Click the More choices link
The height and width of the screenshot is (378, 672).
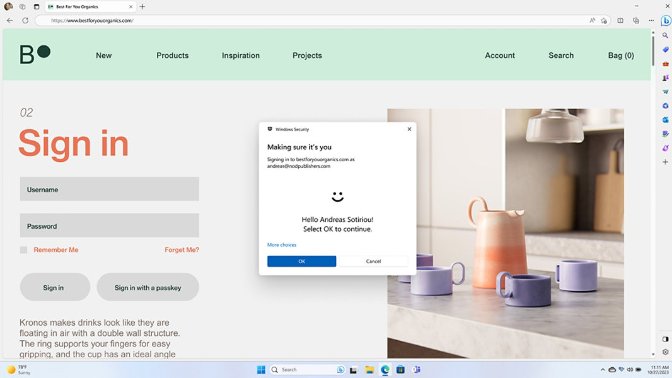pyautogui.click(x=281, y=245)
